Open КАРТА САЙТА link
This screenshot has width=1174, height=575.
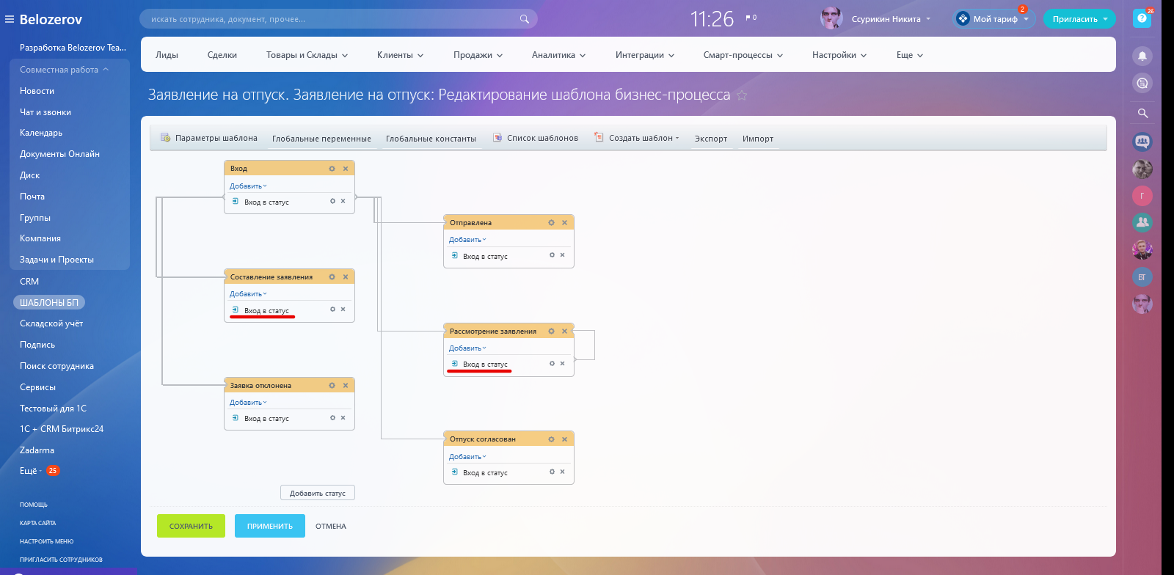coord(37,523)
